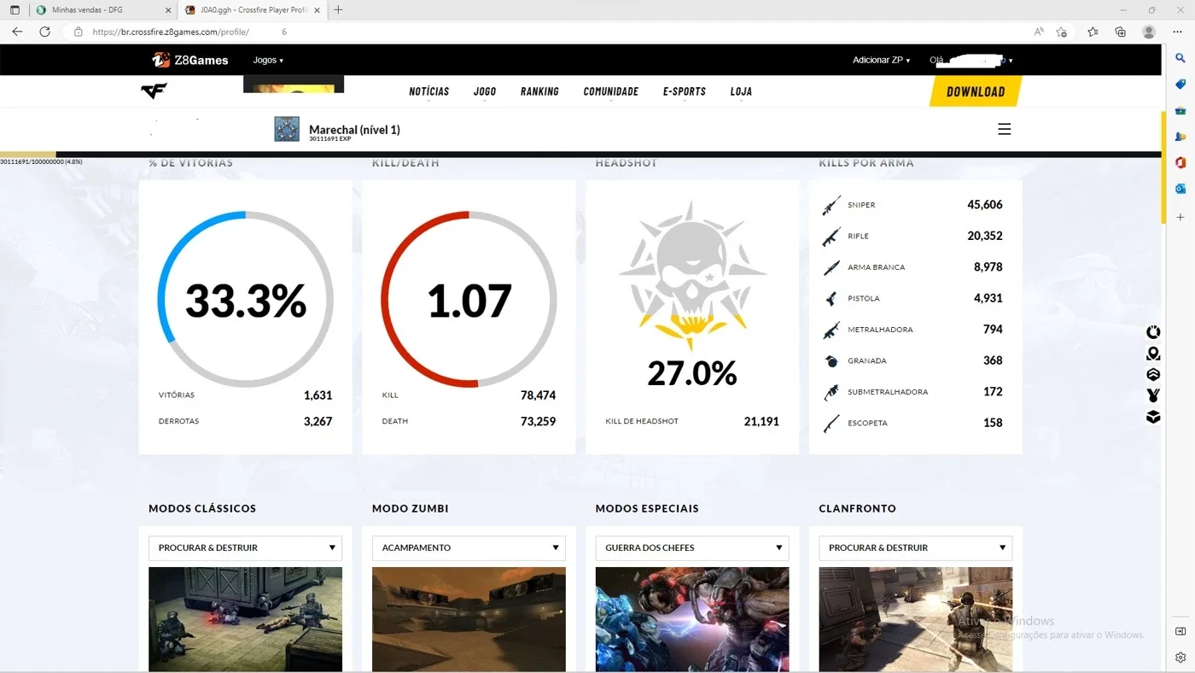The height and width of the screenshot is (673, 1195).
Task: Click the yellow Download button
Action: pos(976,91)
